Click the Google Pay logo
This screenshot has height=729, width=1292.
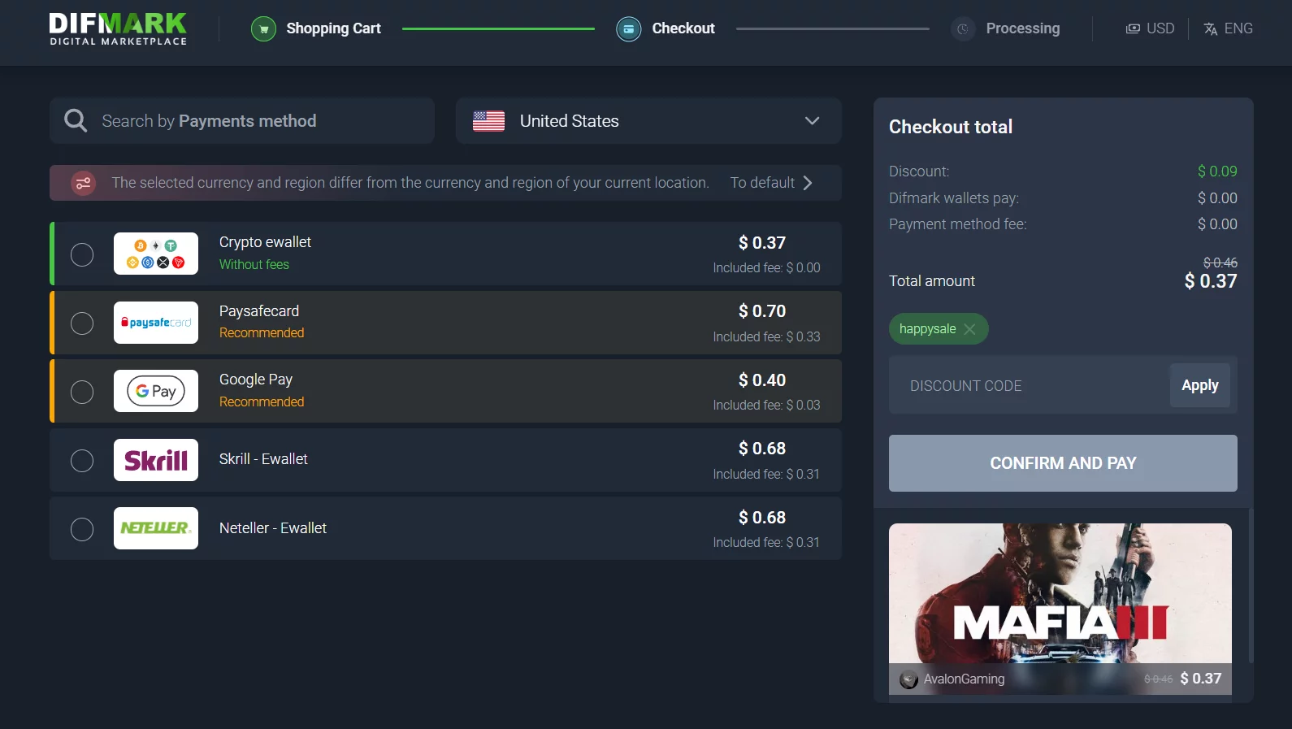(x=156, y=391)
